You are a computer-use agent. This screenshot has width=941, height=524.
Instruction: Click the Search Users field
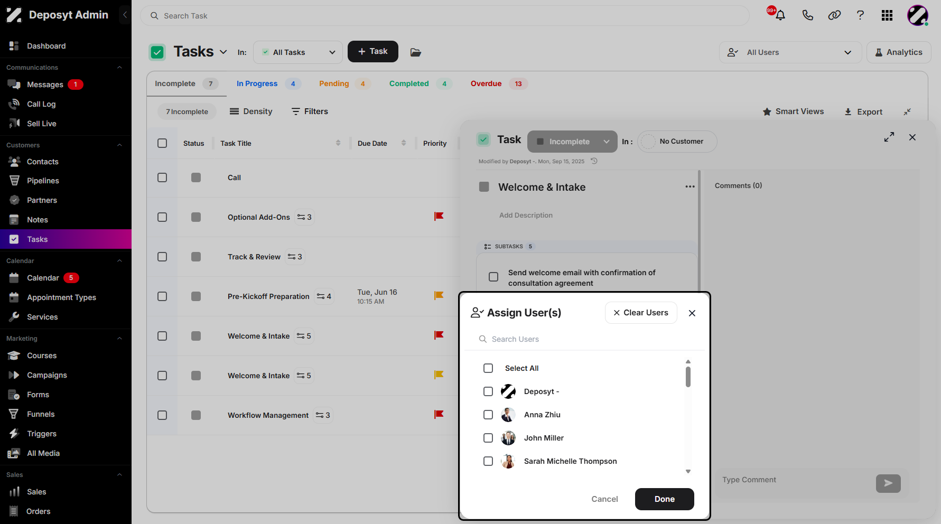pos(584,339)
